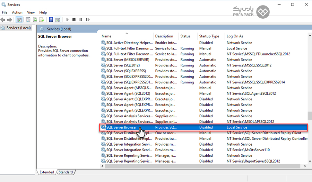The height and width of the screenshot is (182, 312).
Task: Toggle the Show/Hide Action Pane icon
Action: point(58,20)
